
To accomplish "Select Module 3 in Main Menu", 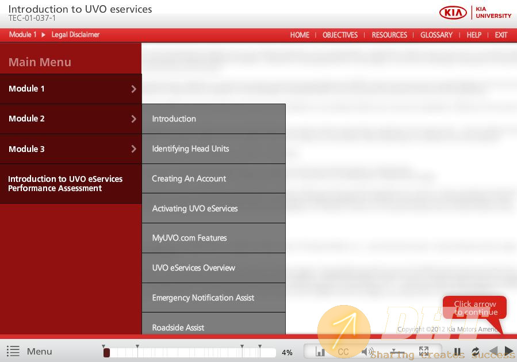I will pos(71,149).
